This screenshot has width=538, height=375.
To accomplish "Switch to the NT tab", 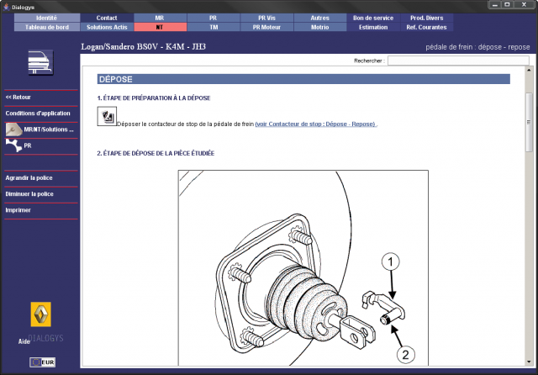I will click(159, 27).
